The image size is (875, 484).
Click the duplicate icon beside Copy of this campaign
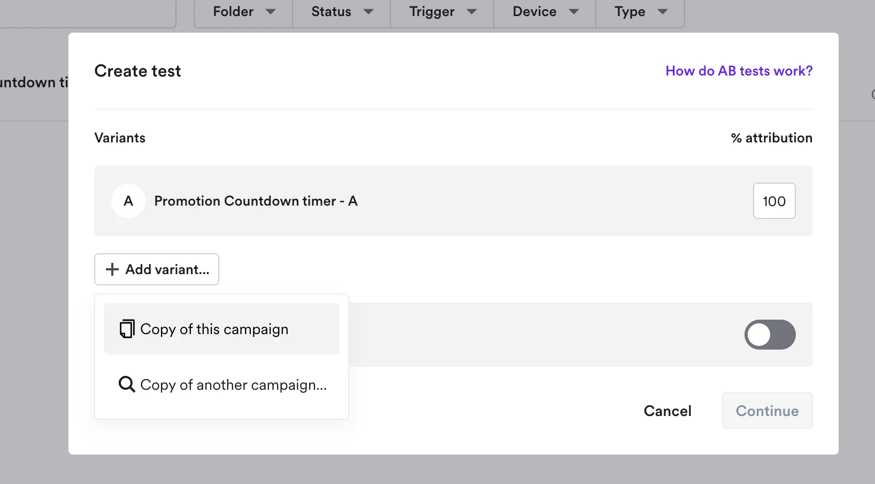point(127,329)
